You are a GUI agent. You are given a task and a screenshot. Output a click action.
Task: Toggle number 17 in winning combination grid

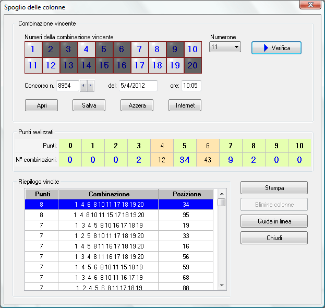click(x=139, y=66)
